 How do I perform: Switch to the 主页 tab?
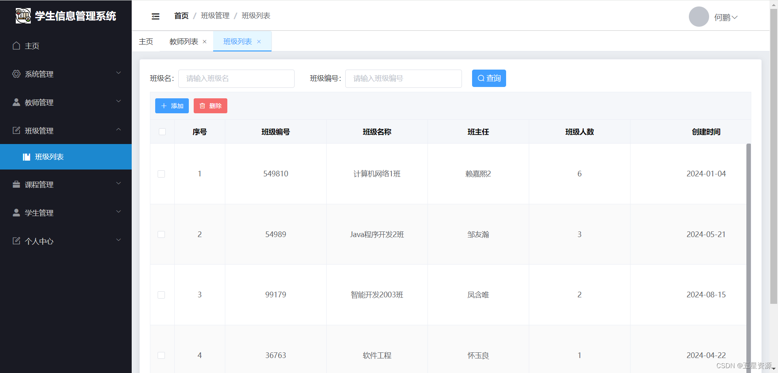(x=146, y=42)
